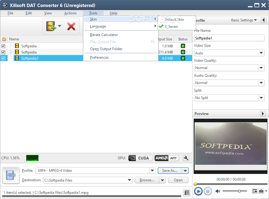Uncheck the first Softpedia file checkbox
The height and width of the screenshot is (199, 269).
click(3, 46)
